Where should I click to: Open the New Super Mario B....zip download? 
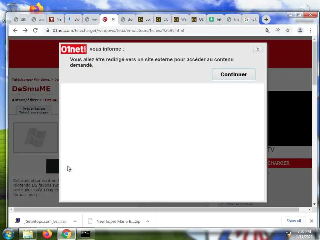point(114,221)
